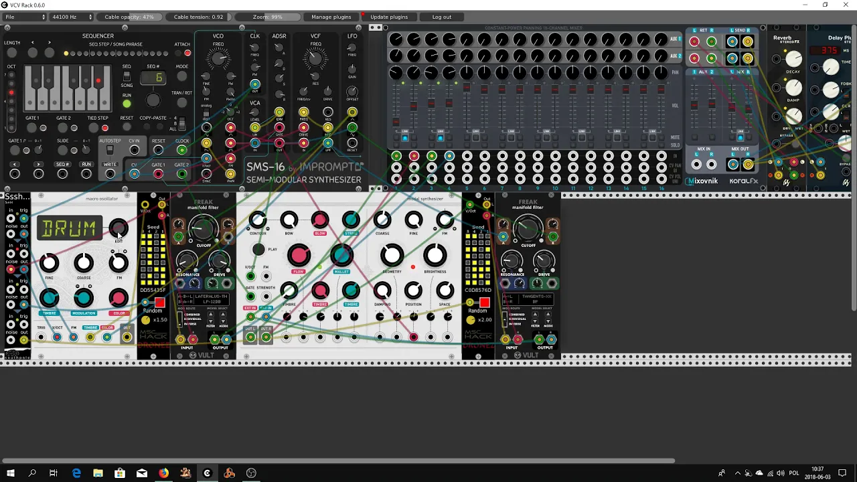Screen dimensions: 857x482
Task: Click the Manage plugins button
Action: click(331, 17)
